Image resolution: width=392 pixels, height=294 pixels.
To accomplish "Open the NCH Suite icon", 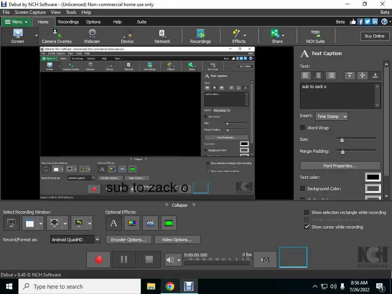I will pos(315,36).
